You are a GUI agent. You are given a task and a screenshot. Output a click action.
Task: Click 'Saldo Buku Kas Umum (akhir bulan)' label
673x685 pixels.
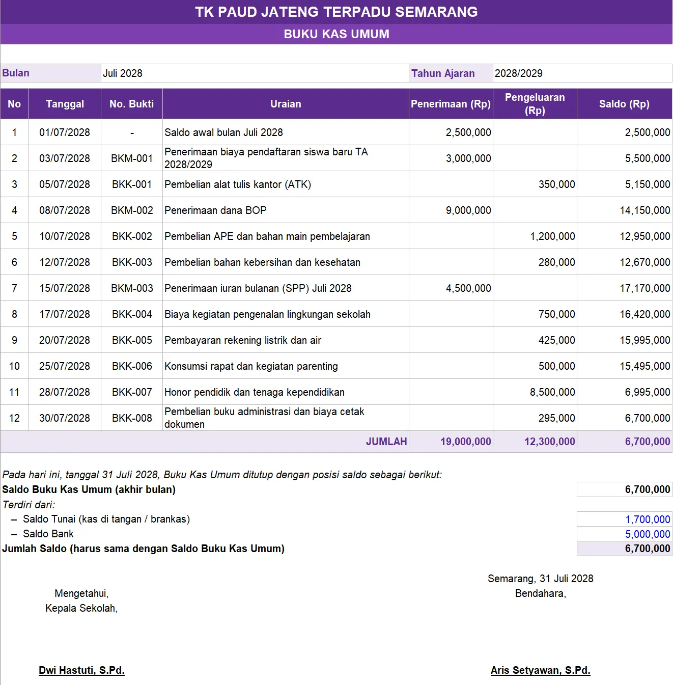[x=89, y=489]
